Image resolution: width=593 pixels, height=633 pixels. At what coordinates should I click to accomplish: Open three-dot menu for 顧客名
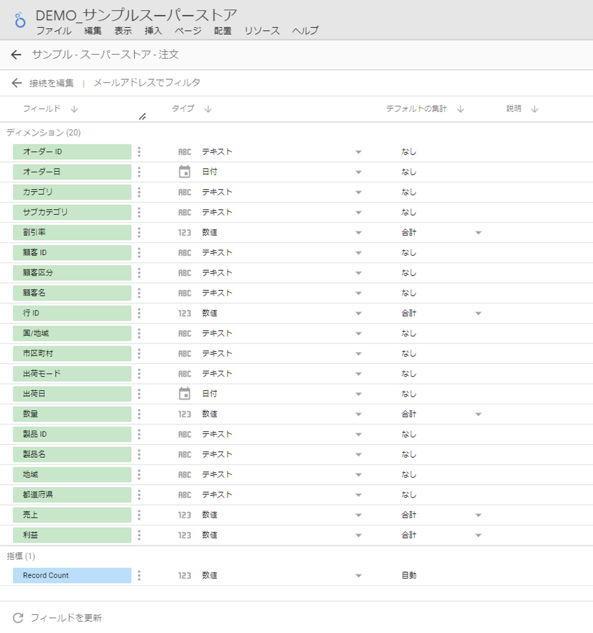(139, 293)
